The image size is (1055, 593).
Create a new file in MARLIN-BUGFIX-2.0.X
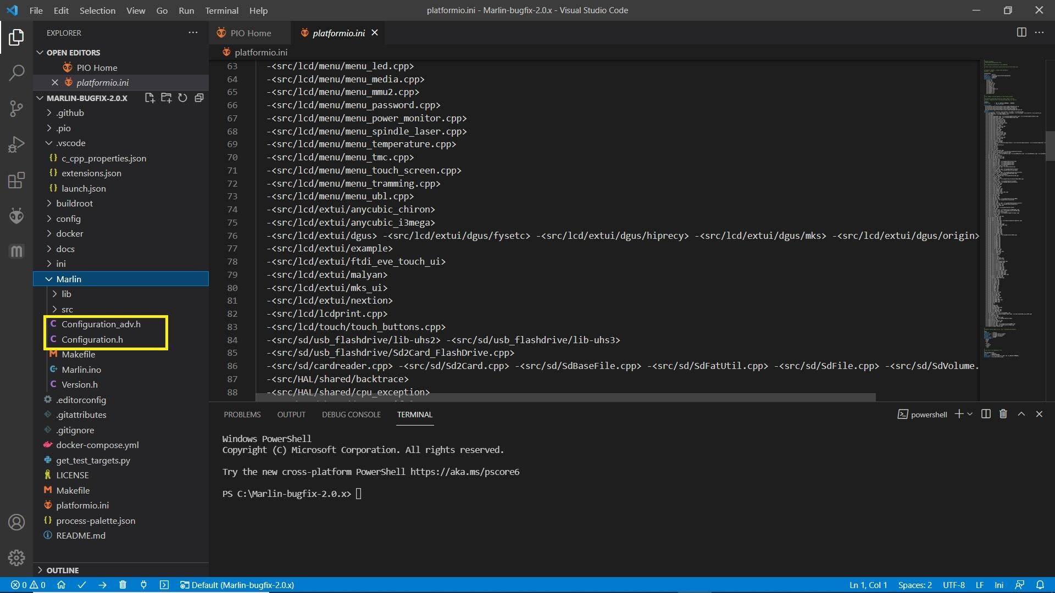pos(149,98)
